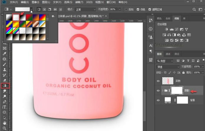
Task: Enable the 反向 checkbox
Action: tap(126, 9)
